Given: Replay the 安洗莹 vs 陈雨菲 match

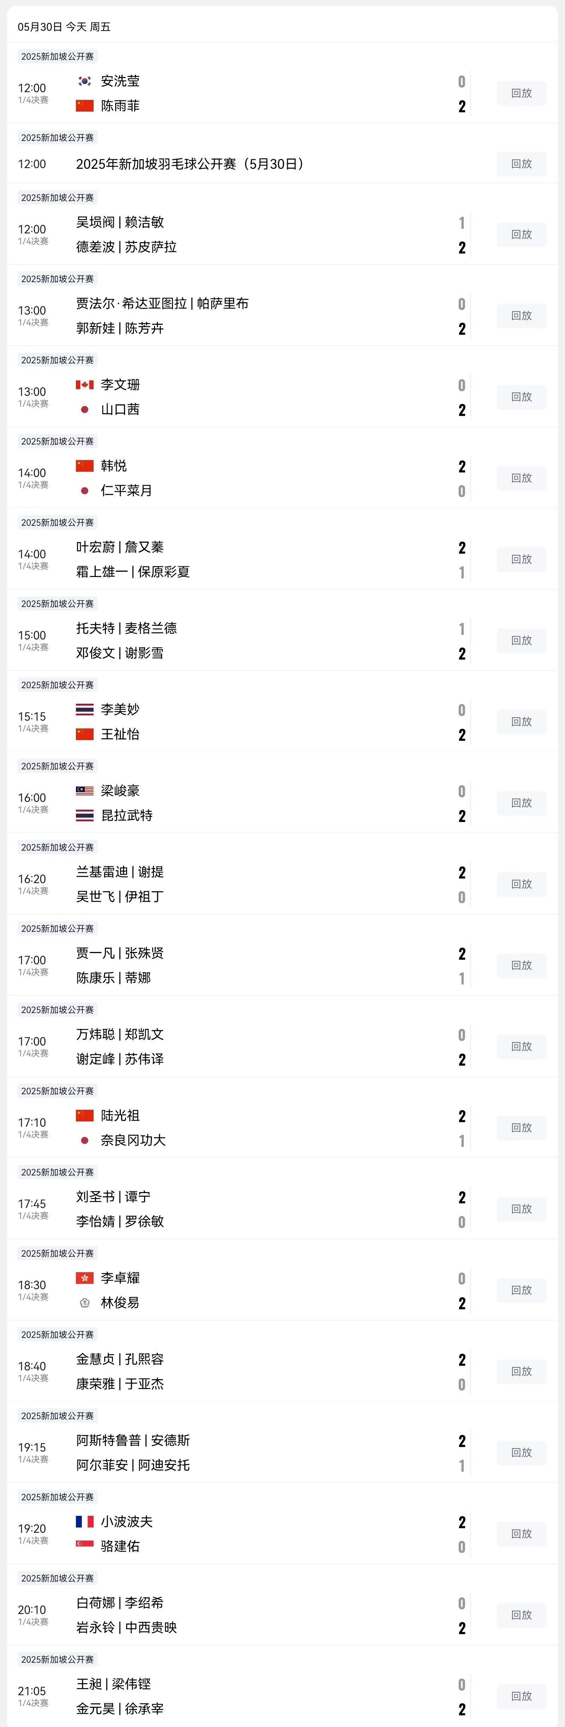Looking at the screenshot, I should (x=522, y=93).
